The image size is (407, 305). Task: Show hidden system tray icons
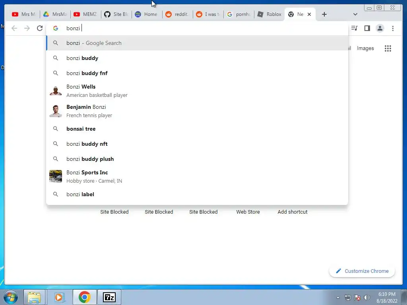338,297
